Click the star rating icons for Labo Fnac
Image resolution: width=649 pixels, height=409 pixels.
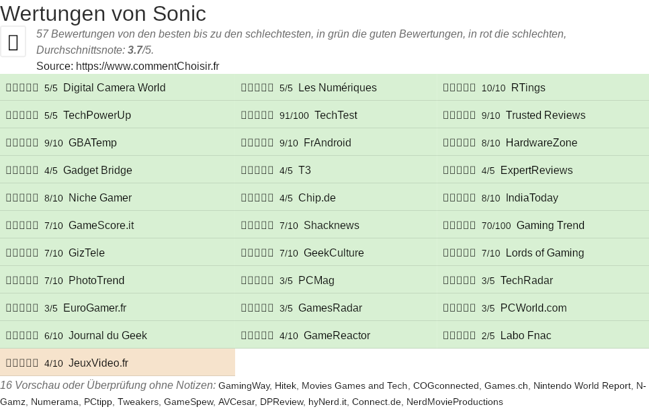[x=460, y=336]
